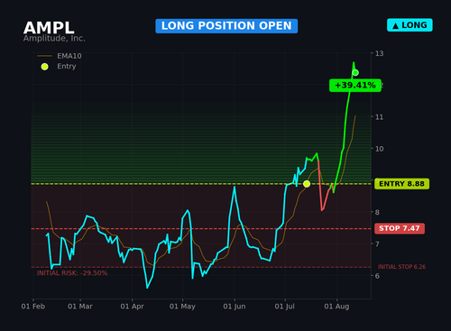The width and height of the screenshot is (451, 331).
Task: Click the 7 price axis label
Action: [377, 244]
